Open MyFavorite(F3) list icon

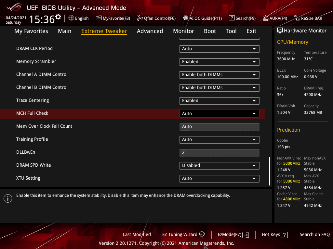99,18
